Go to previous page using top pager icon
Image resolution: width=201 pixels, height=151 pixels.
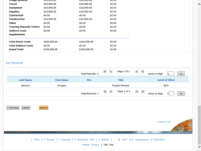[x=111, y=71]
